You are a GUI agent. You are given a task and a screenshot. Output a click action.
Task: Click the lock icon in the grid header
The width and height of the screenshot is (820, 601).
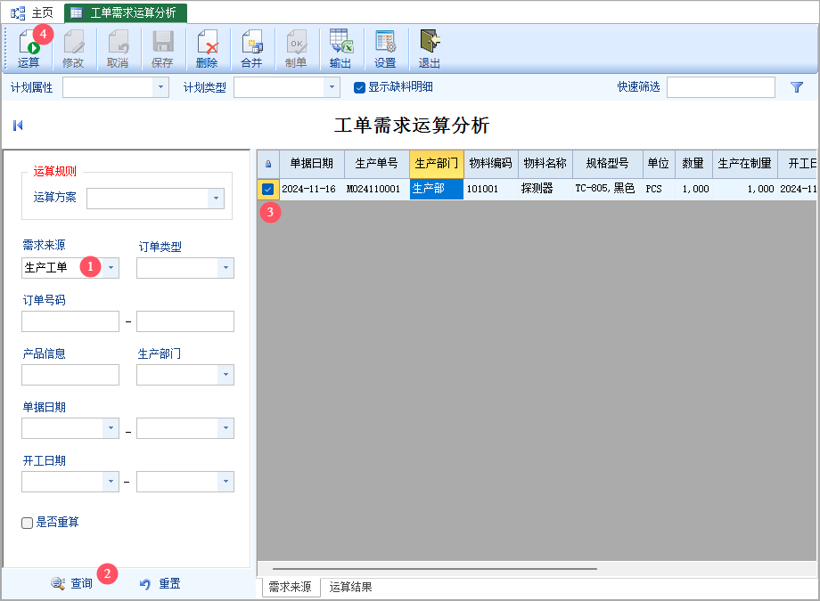pos(268,164)
